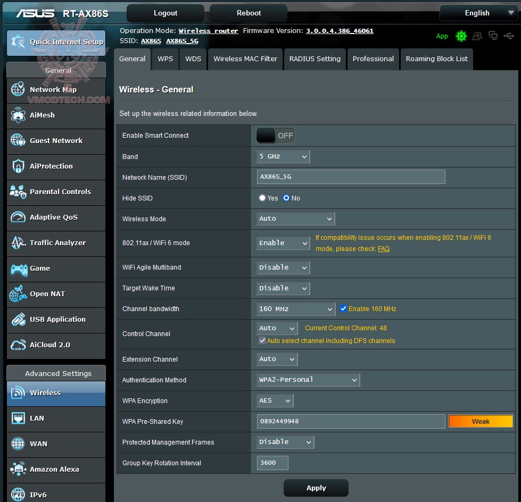
Task: Switch to Wireless MAC Filter tab
Action: [x=245, y=59]
